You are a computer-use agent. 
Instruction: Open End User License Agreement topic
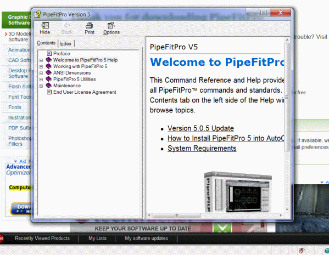point(85,92)
